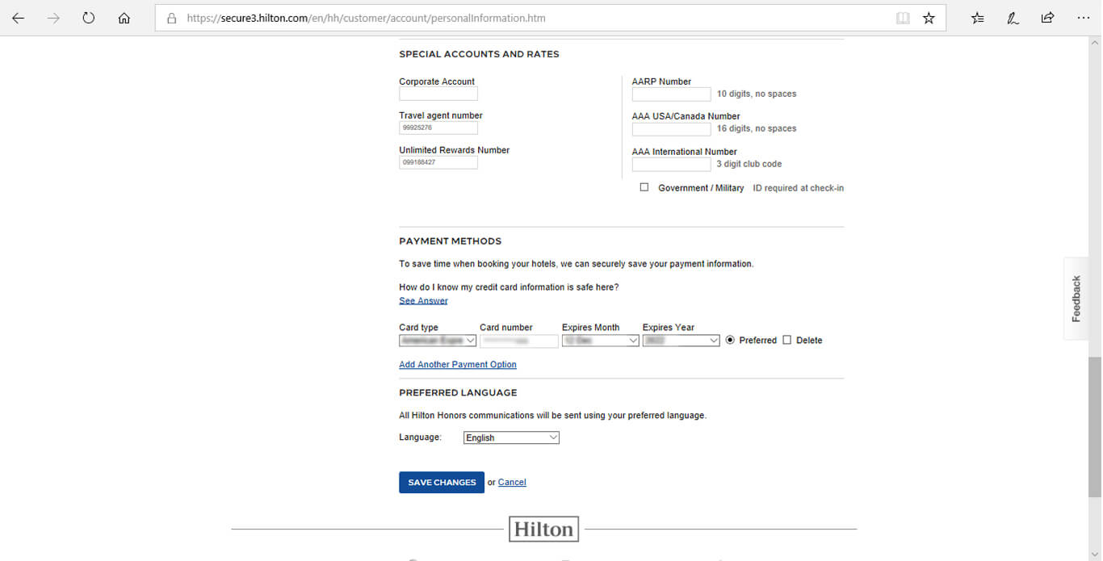This screenshot has width=1103, height=561.
Task: Open the browser settings and more menu
Action: (1083, 18)
